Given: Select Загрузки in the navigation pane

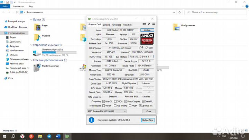Looking at the screenshot, I should pos(14,46).
